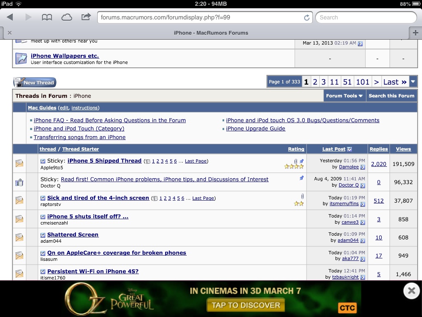Go to last post arrow by aka777

[x=363, y=259]
